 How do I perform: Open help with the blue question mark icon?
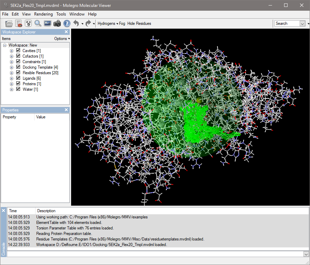click(x=67, y=23)
